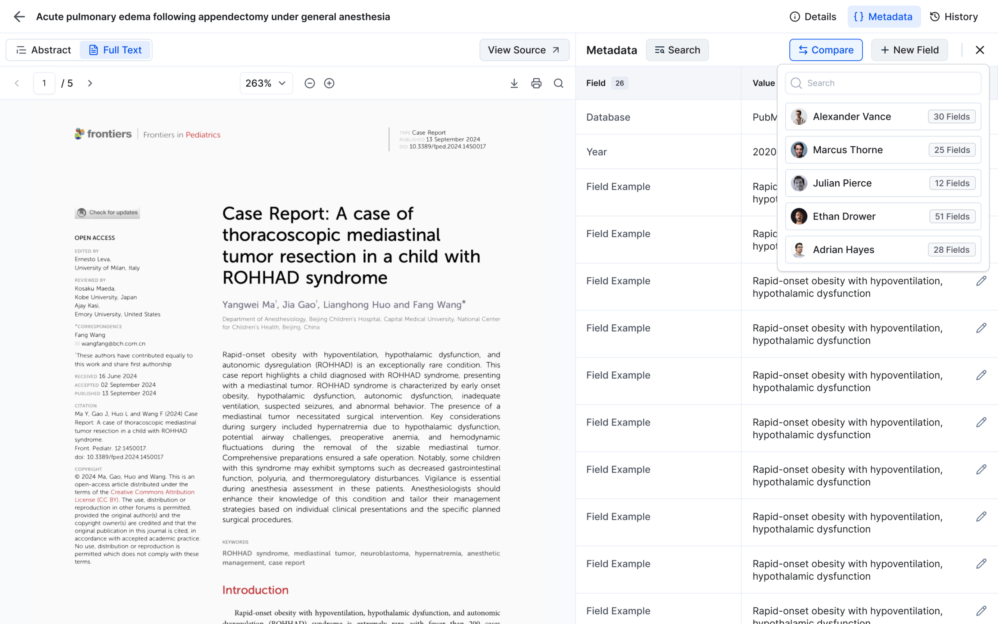Add a New Field
This screenshot has width=998, height=624.
(910, 50)
